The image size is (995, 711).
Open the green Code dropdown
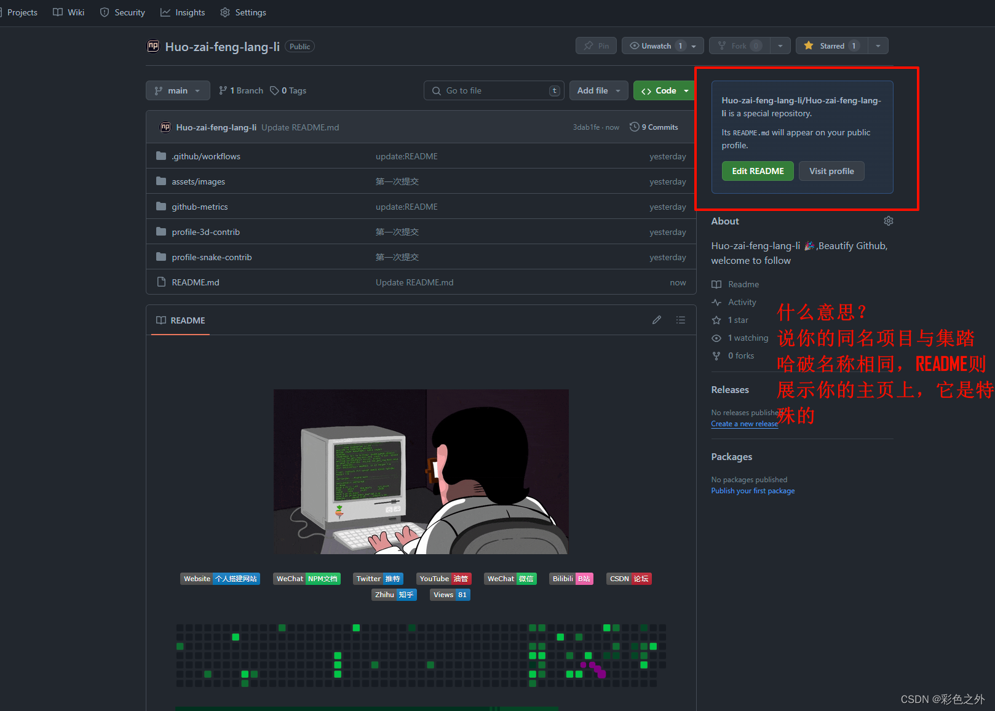664,90
